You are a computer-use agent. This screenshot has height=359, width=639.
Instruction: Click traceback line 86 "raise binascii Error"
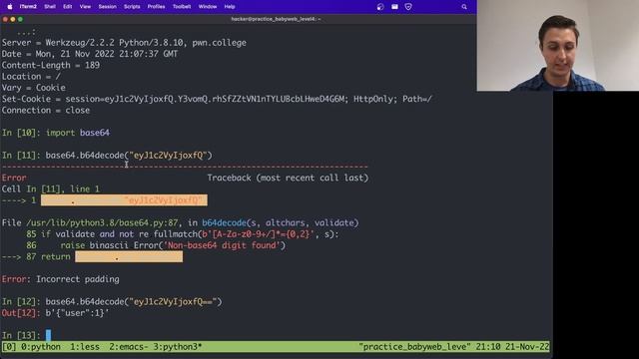[156, 245]
